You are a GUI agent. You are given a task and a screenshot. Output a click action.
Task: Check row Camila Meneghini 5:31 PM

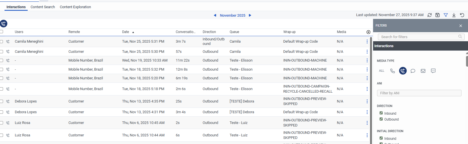tap(1, 42)
